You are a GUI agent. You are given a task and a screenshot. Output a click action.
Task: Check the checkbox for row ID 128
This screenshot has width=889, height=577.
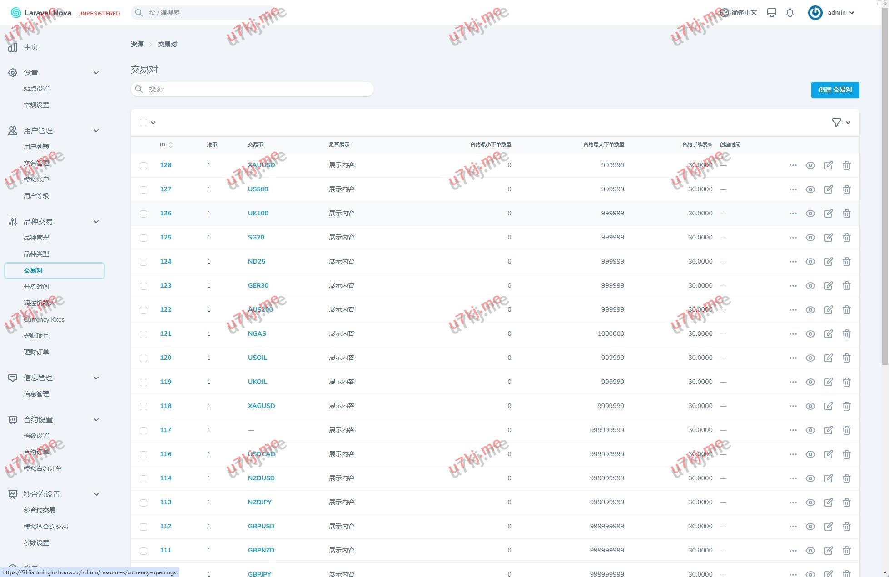144,166
